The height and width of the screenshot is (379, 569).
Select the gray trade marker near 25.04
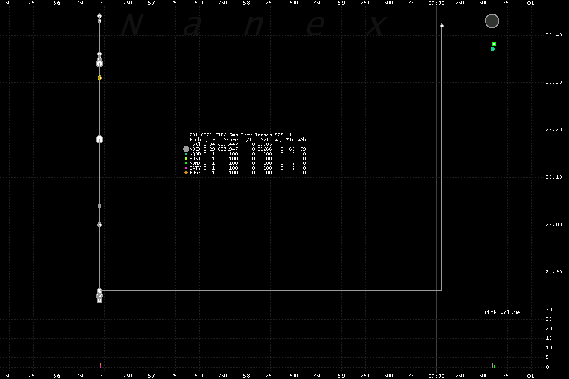point(100,206)
